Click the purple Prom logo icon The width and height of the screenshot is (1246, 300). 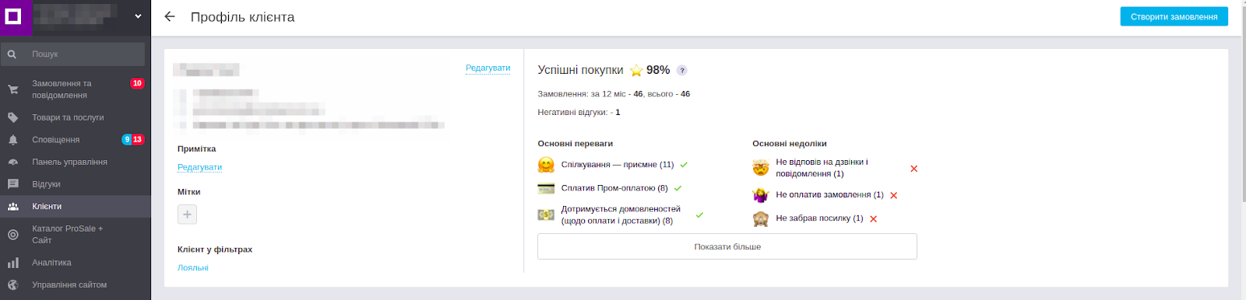coord(13,16)
